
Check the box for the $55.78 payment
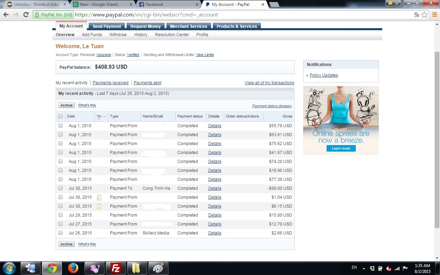click(60, 125)
